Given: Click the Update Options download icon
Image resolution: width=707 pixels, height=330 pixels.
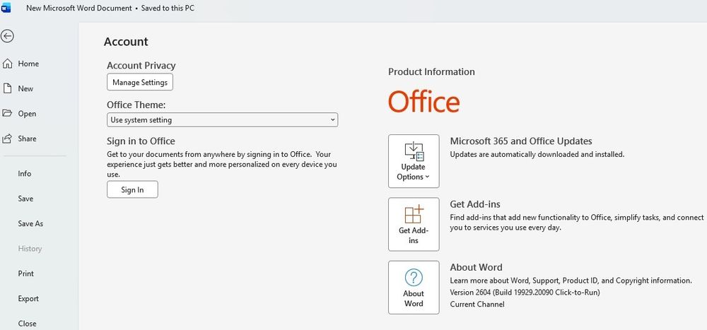Looking at the screenshot, I should point(414,151).
